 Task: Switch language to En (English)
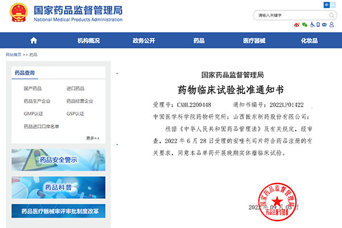pyautogui.click(x=334, y=5)
